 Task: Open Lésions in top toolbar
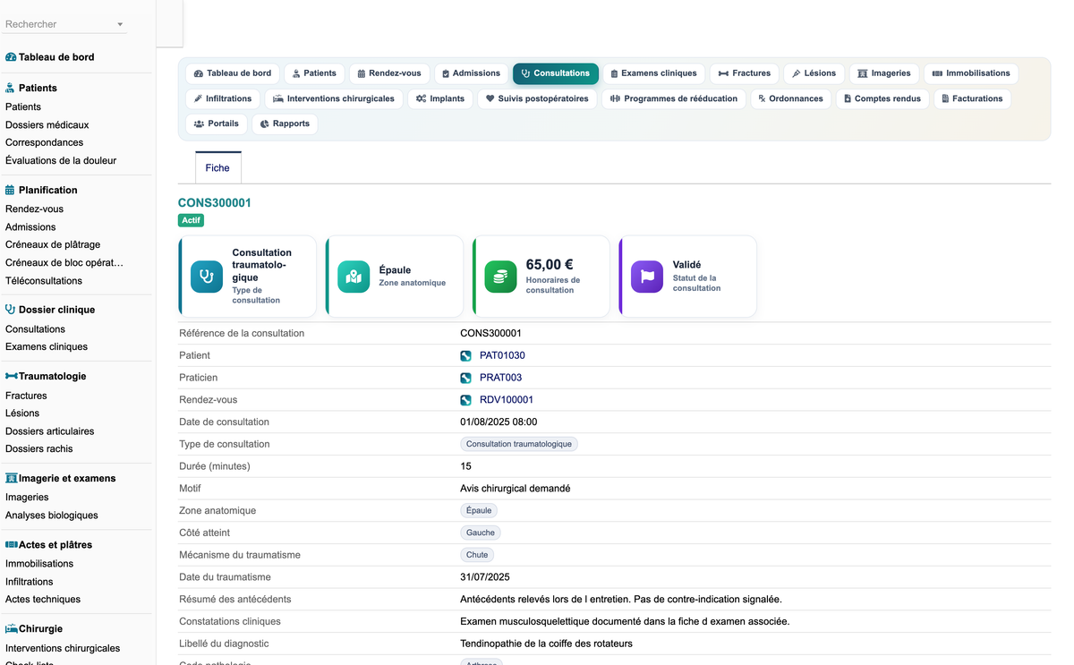pyautogui.click(x=814, y=73)
